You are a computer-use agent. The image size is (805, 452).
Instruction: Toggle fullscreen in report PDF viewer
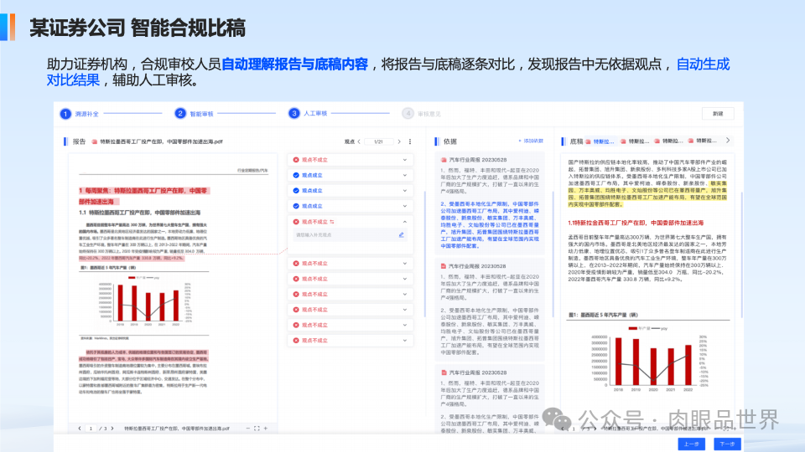click(x=257, y=429)
